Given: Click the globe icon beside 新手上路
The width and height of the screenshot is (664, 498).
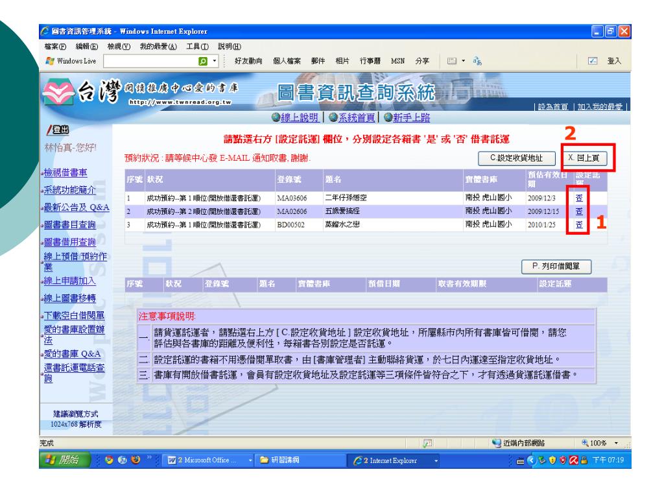Looking at the screenshot, I should point(388,117).
